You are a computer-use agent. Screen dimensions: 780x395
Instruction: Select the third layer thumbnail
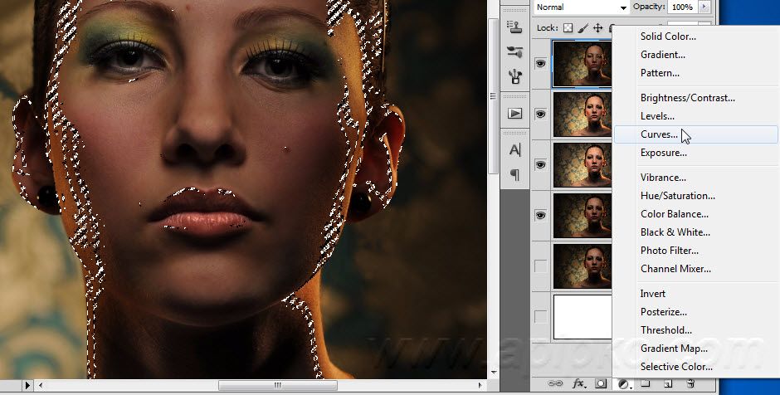coord(582,164)
